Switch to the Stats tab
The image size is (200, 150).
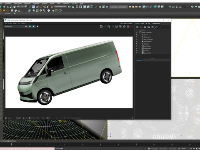coord(142,24)
